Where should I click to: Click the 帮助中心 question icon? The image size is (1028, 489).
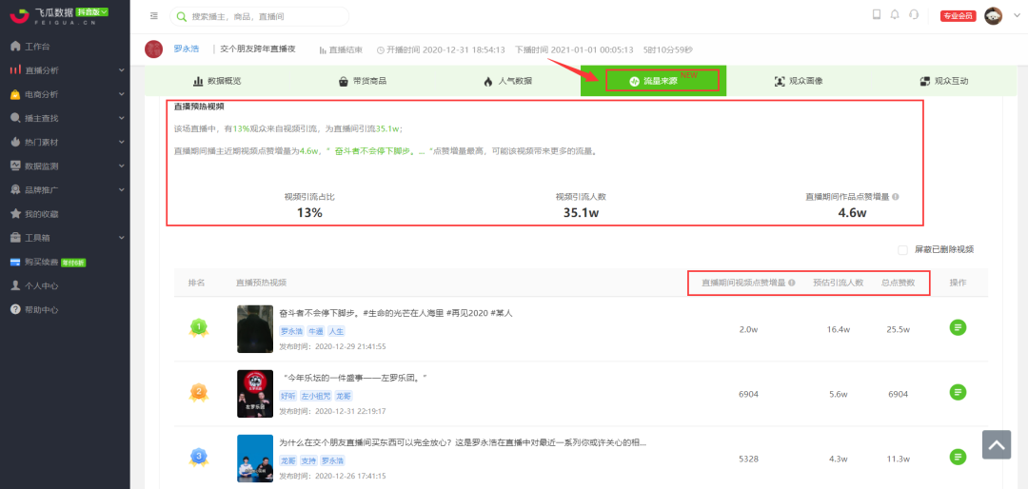[x=15, y=309]
